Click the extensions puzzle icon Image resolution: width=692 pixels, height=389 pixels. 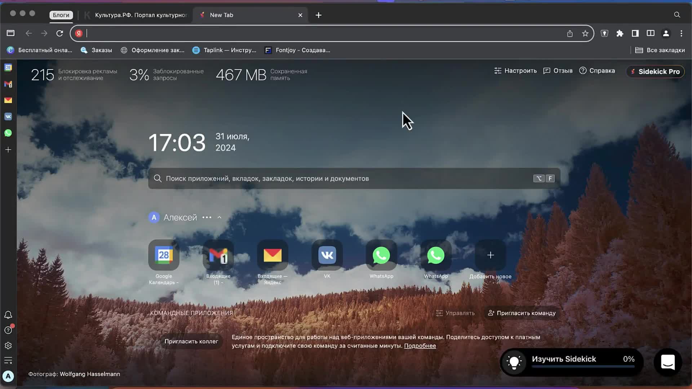pos(620,33)
